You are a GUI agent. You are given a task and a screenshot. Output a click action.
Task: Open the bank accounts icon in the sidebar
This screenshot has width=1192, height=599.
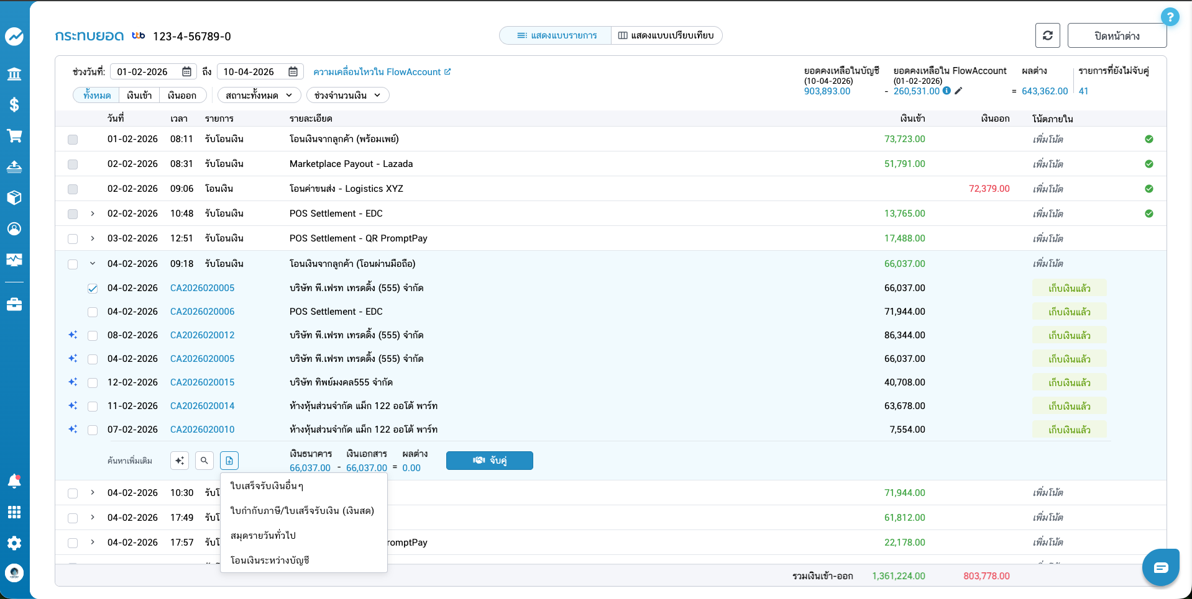pos(14,74)
